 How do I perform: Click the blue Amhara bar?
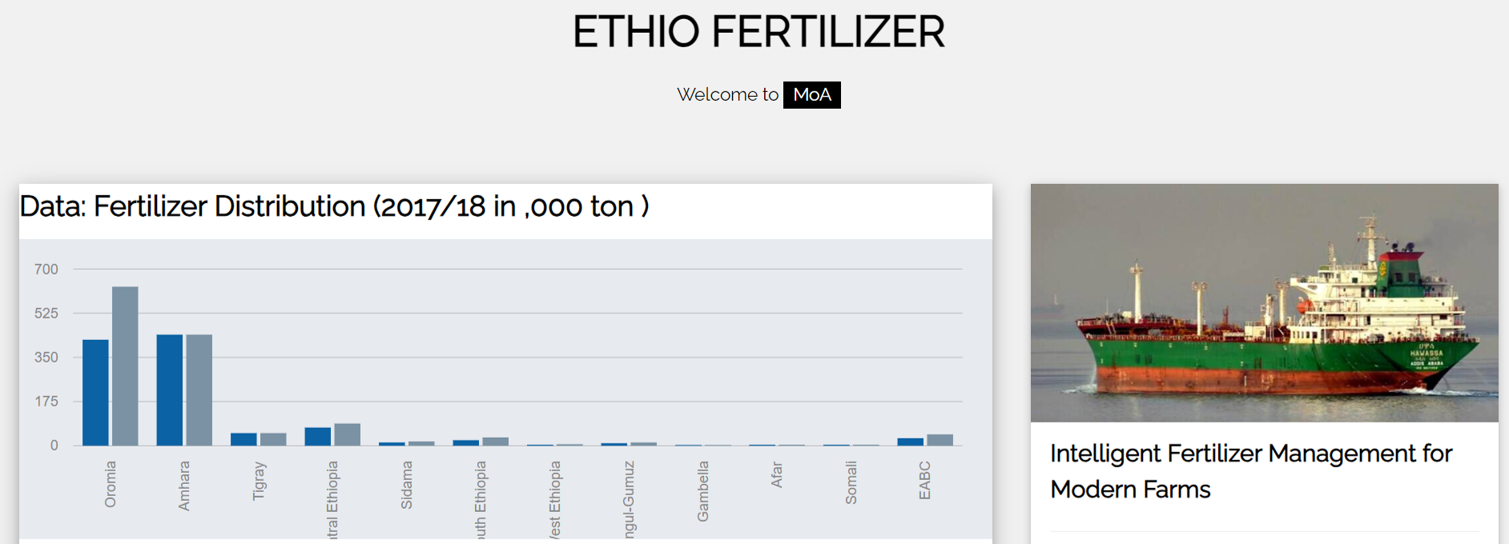coord(169,390)
